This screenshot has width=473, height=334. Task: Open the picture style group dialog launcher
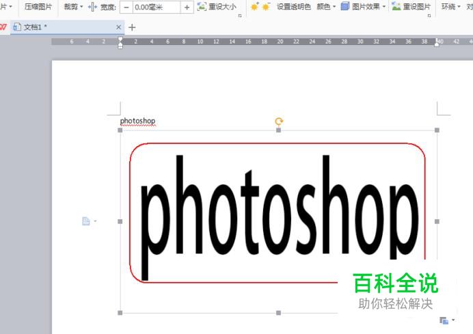tap(429, 16)
